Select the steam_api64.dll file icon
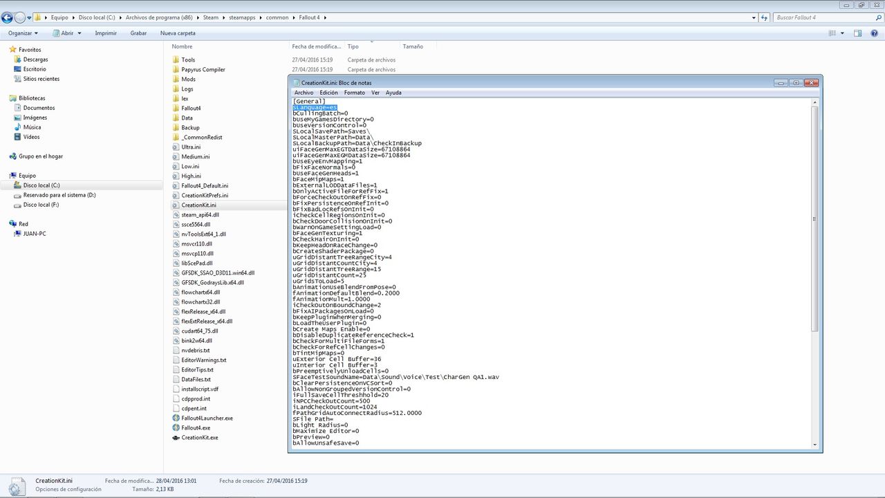 pos(176,215)
